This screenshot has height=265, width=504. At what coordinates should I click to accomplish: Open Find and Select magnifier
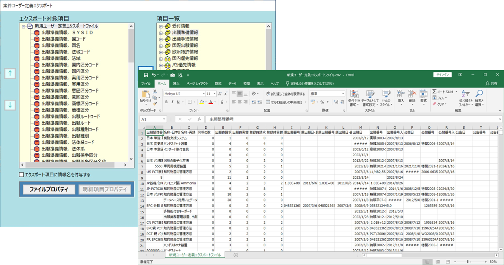479,98
